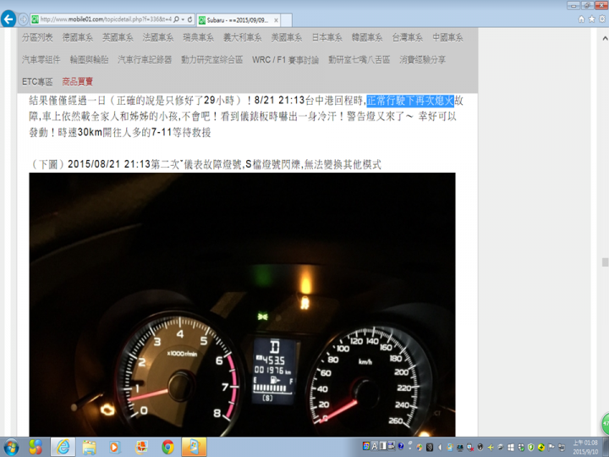Go back with the blue back arrow

pos(8,19)
